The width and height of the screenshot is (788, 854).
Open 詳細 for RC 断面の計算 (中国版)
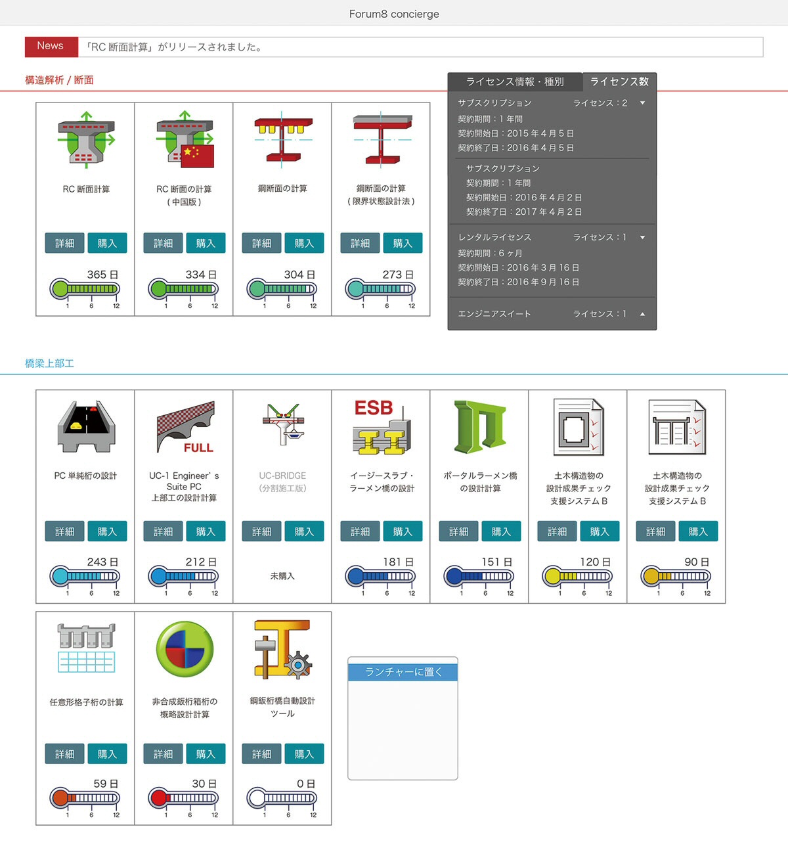[164, 243]
